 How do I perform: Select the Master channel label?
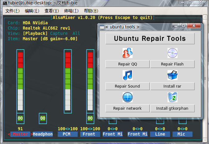20,134
